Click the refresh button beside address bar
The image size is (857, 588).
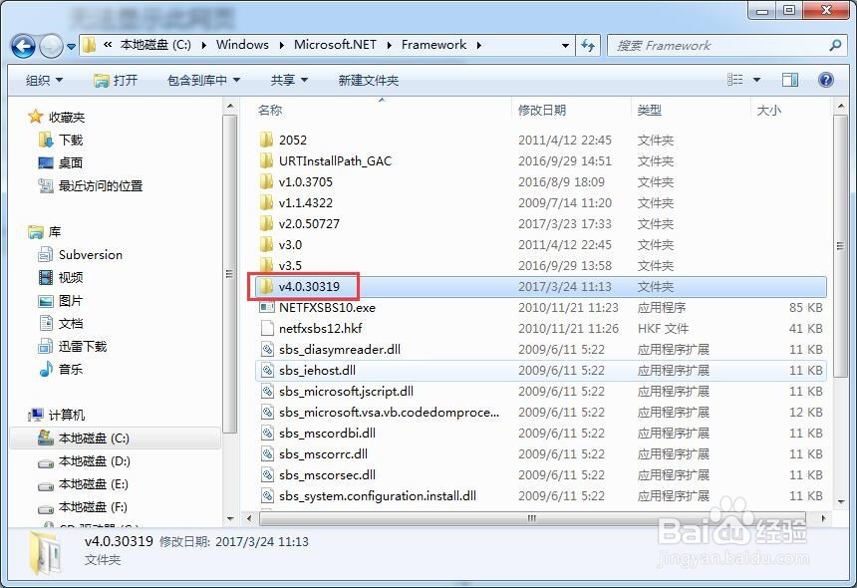click(x=588, y=46)
